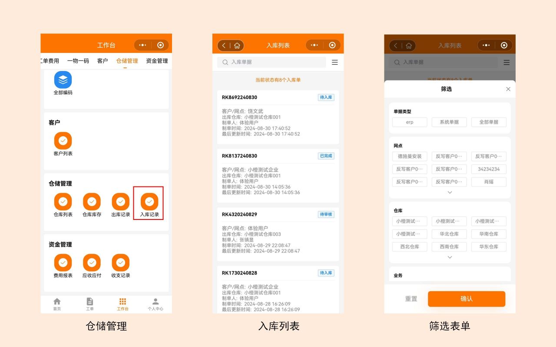The width and height of the screenshot is (556, 347).
Task: Select the 仓储管理 tab
Action: pyautogui.click(x=127, y=61)
